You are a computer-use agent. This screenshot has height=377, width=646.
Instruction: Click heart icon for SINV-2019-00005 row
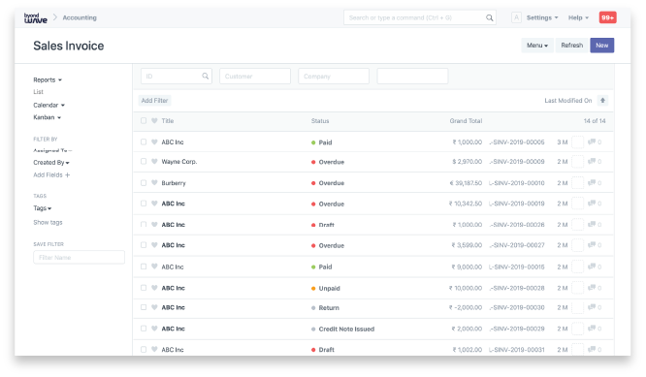(x=154, y=142)
